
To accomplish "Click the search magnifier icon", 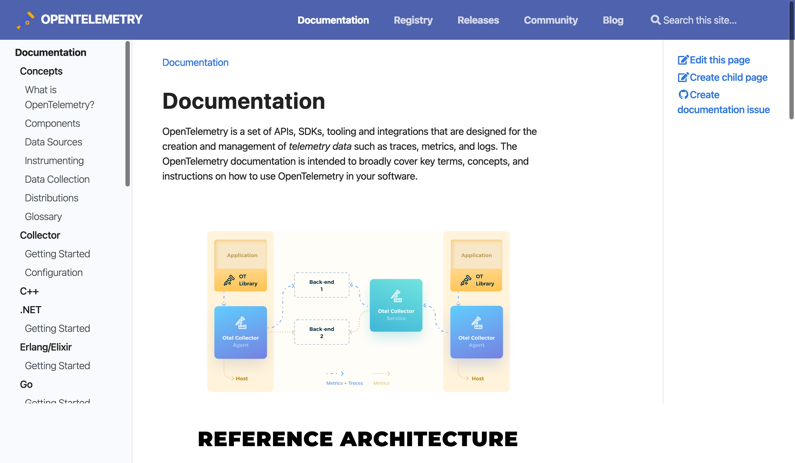I will [x=655, y=20].
